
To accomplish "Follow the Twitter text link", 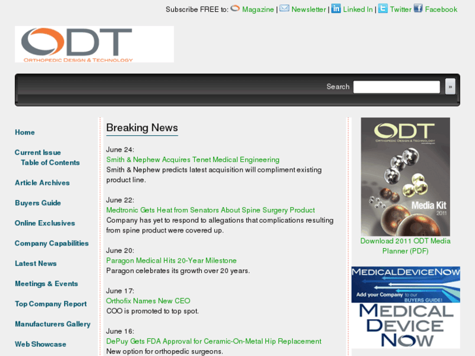I will [400, 9].
